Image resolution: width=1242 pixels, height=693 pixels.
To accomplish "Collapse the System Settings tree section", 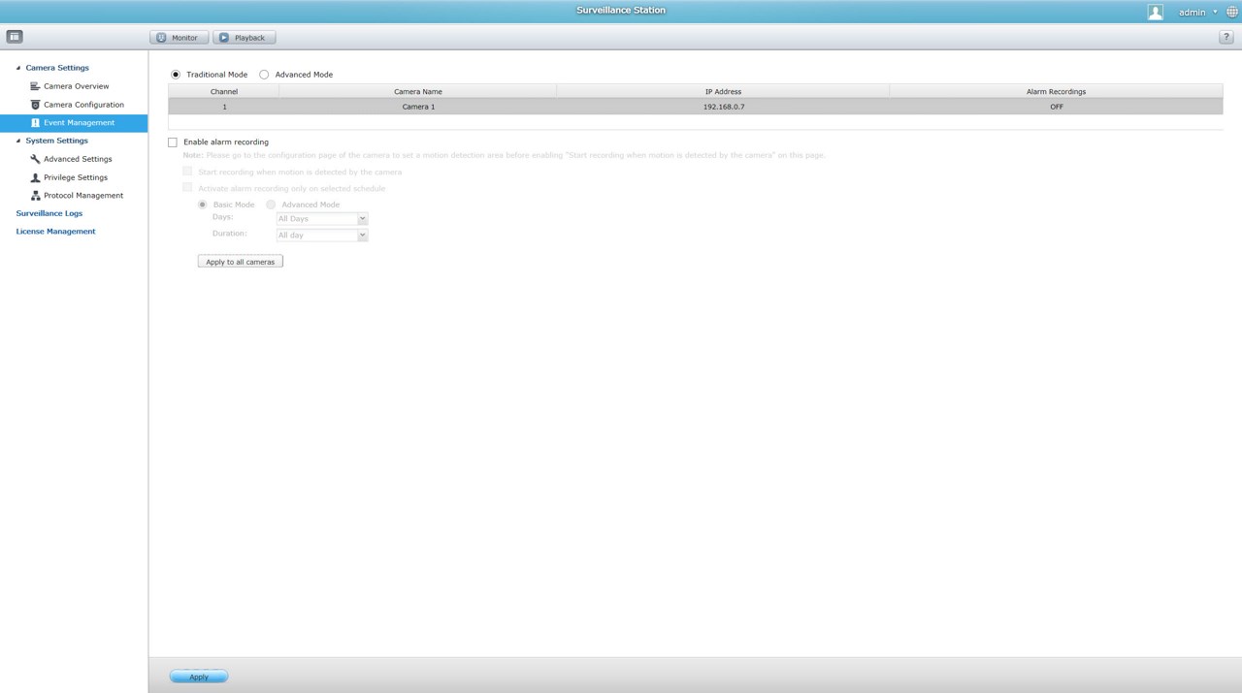I will click(x=18, y=141).
